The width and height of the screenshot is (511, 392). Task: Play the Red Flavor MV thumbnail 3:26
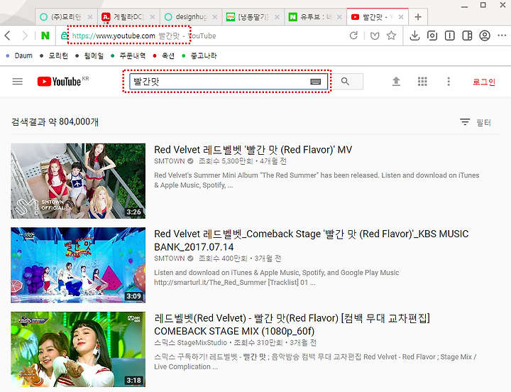pyautogui.click(x=78, y=181)
